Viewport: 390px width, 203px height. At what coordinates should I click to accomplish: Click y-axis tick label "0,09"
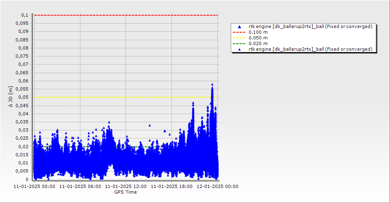click(24, 32)
